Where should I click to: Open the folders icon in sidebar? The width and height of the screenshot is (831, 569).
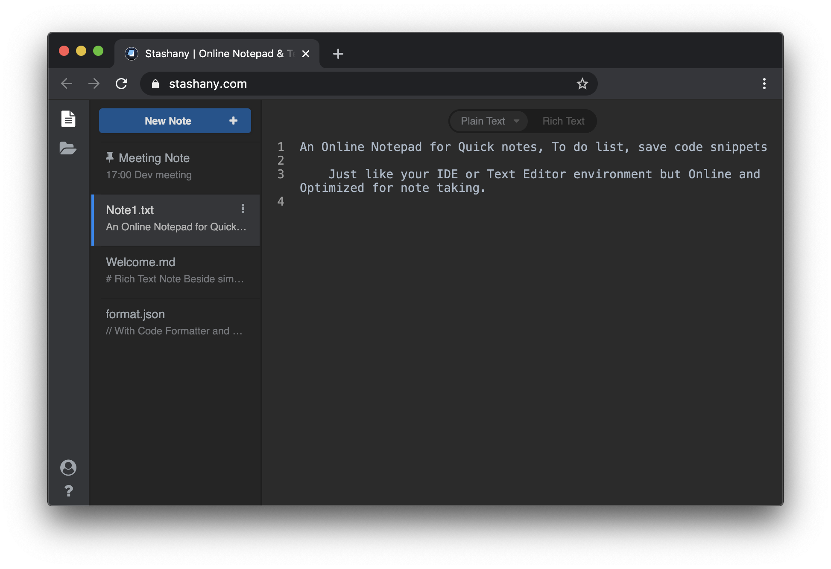pos(68,148)
